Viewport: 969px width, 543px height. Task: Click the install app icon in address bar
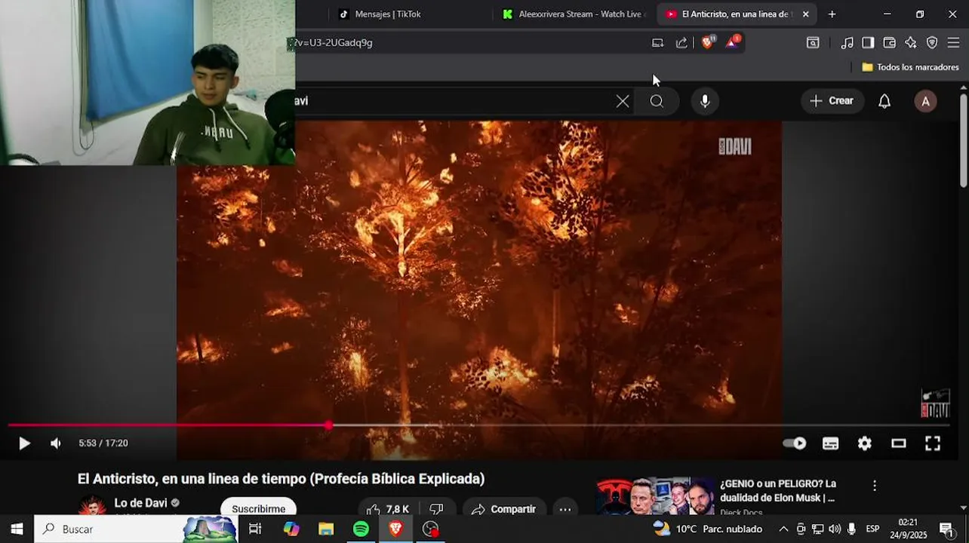(657, 43)
